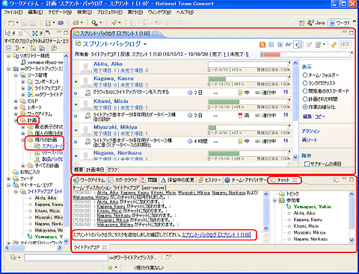Switch to the グラフ tab of plan editor
This screenshot has height=274, width=359.
tap(112, 169)
